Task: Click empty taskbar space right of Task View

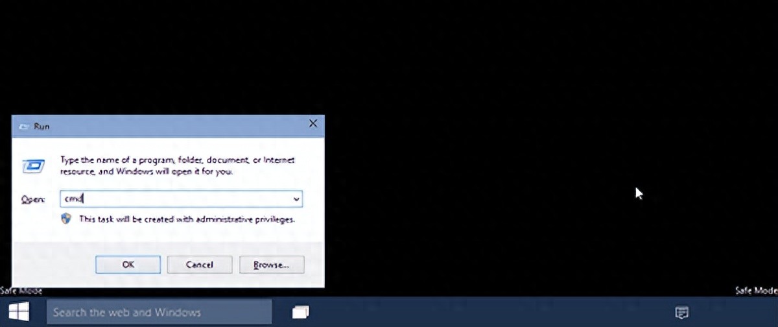Action: coord(486,313)
